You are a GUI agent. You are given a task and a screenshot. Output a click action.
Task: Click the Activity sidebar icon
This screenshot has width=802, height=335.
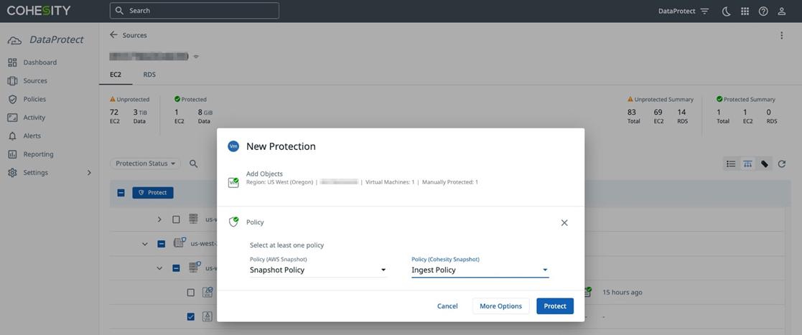tap(13, 118)
